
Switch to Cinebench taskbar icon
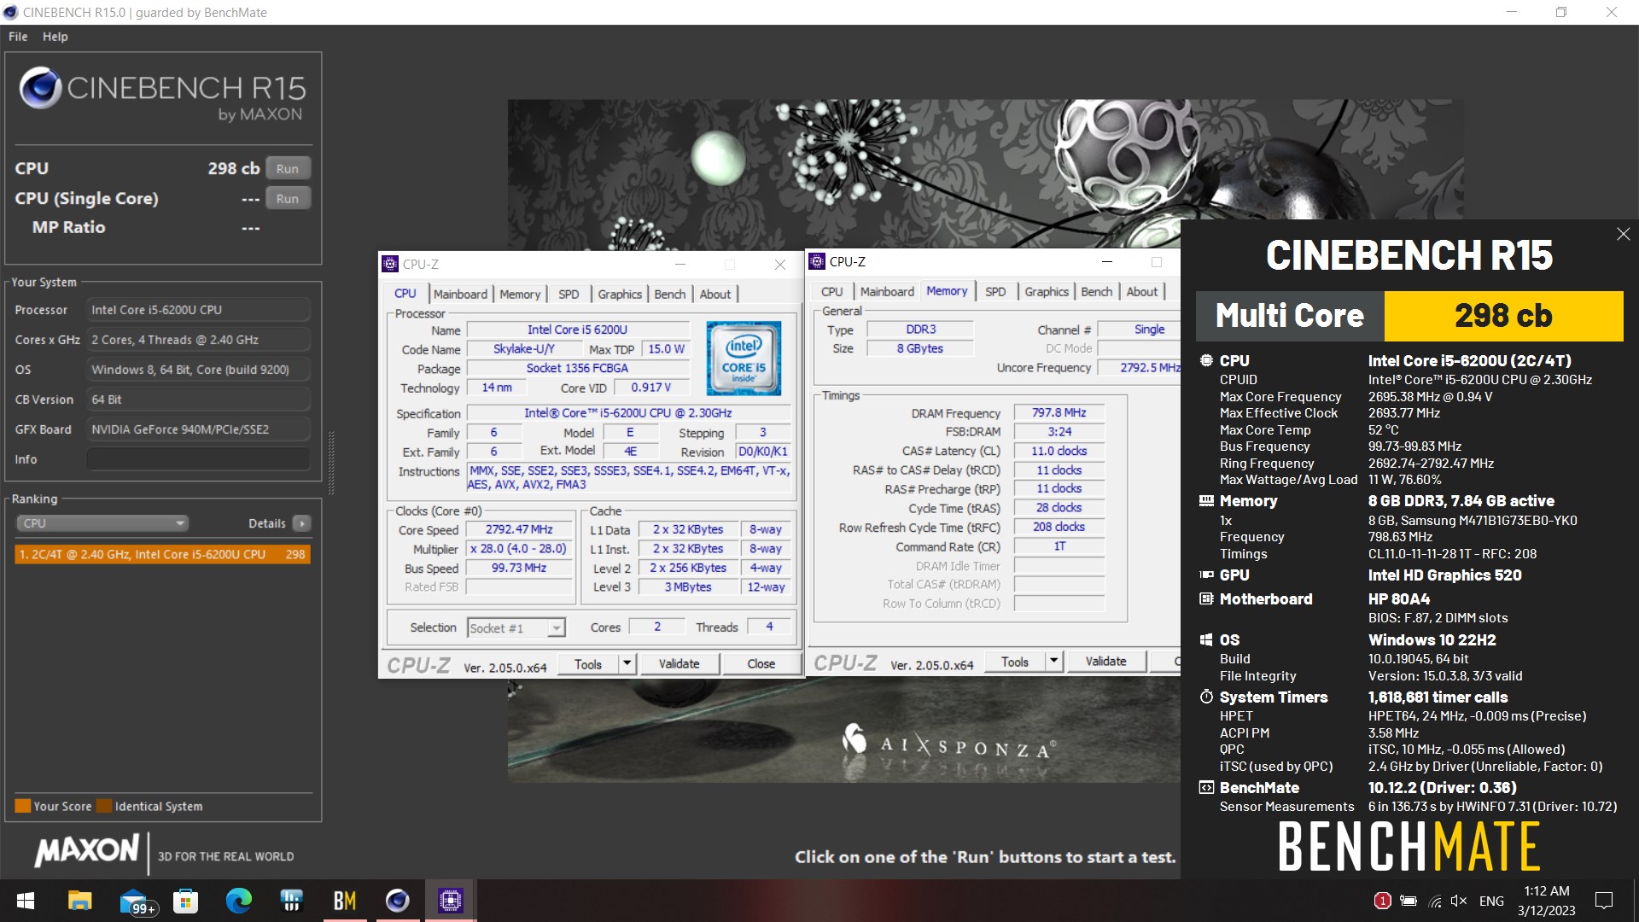click(397, 901)
